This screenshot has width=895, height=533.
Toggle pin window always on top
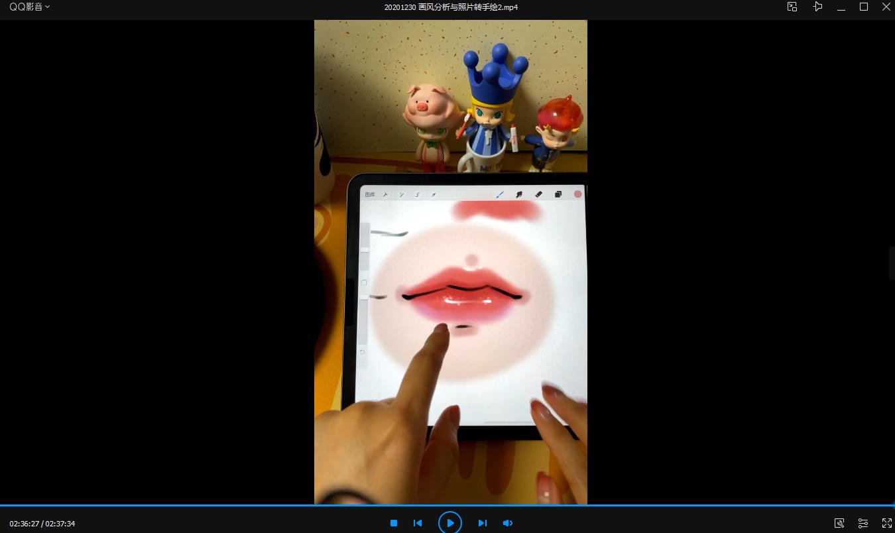click(817, 7)
